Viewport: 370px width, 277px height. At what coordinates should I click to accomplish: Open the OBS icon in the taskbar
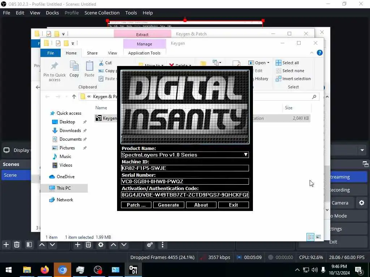98,270
